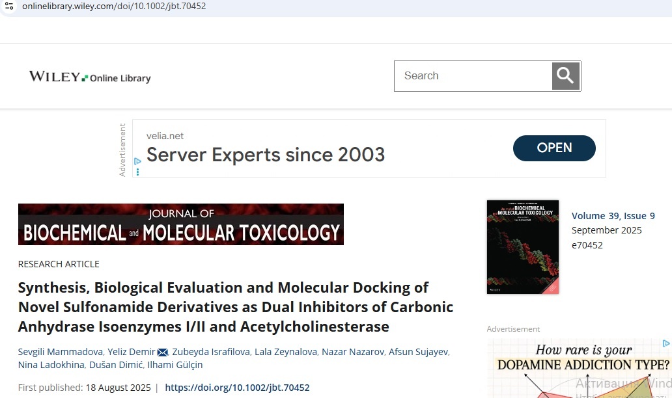Click the magnifying glass search button
The width and height of the screenshot is (672, 398).
point(565,76)
